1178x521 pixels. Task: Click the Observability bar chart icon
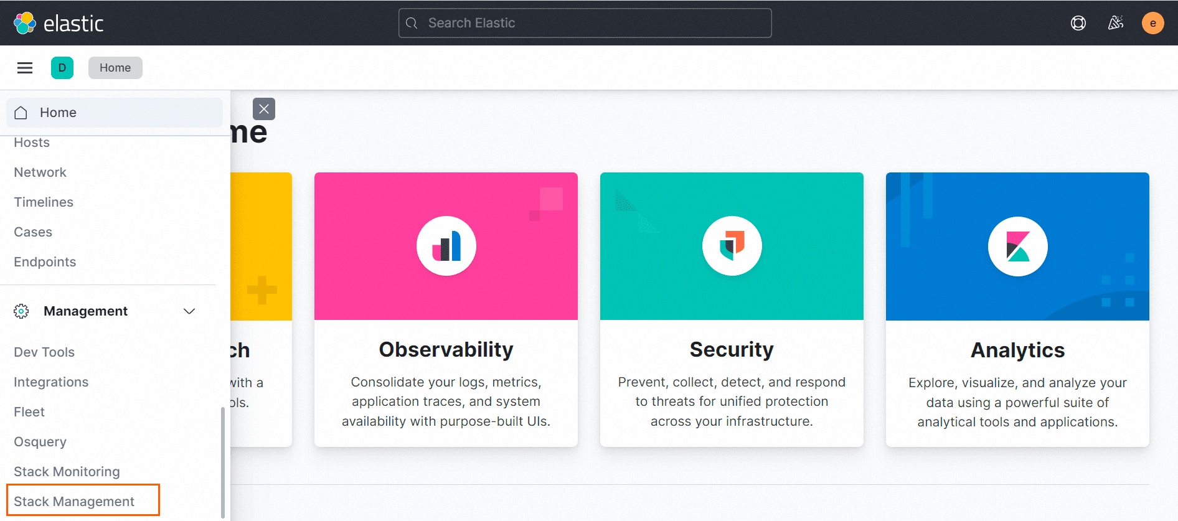(446, 246)
